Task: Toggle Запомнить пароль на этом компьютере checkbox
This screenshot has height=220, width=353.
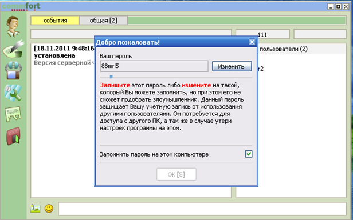Action: [249, 154]
